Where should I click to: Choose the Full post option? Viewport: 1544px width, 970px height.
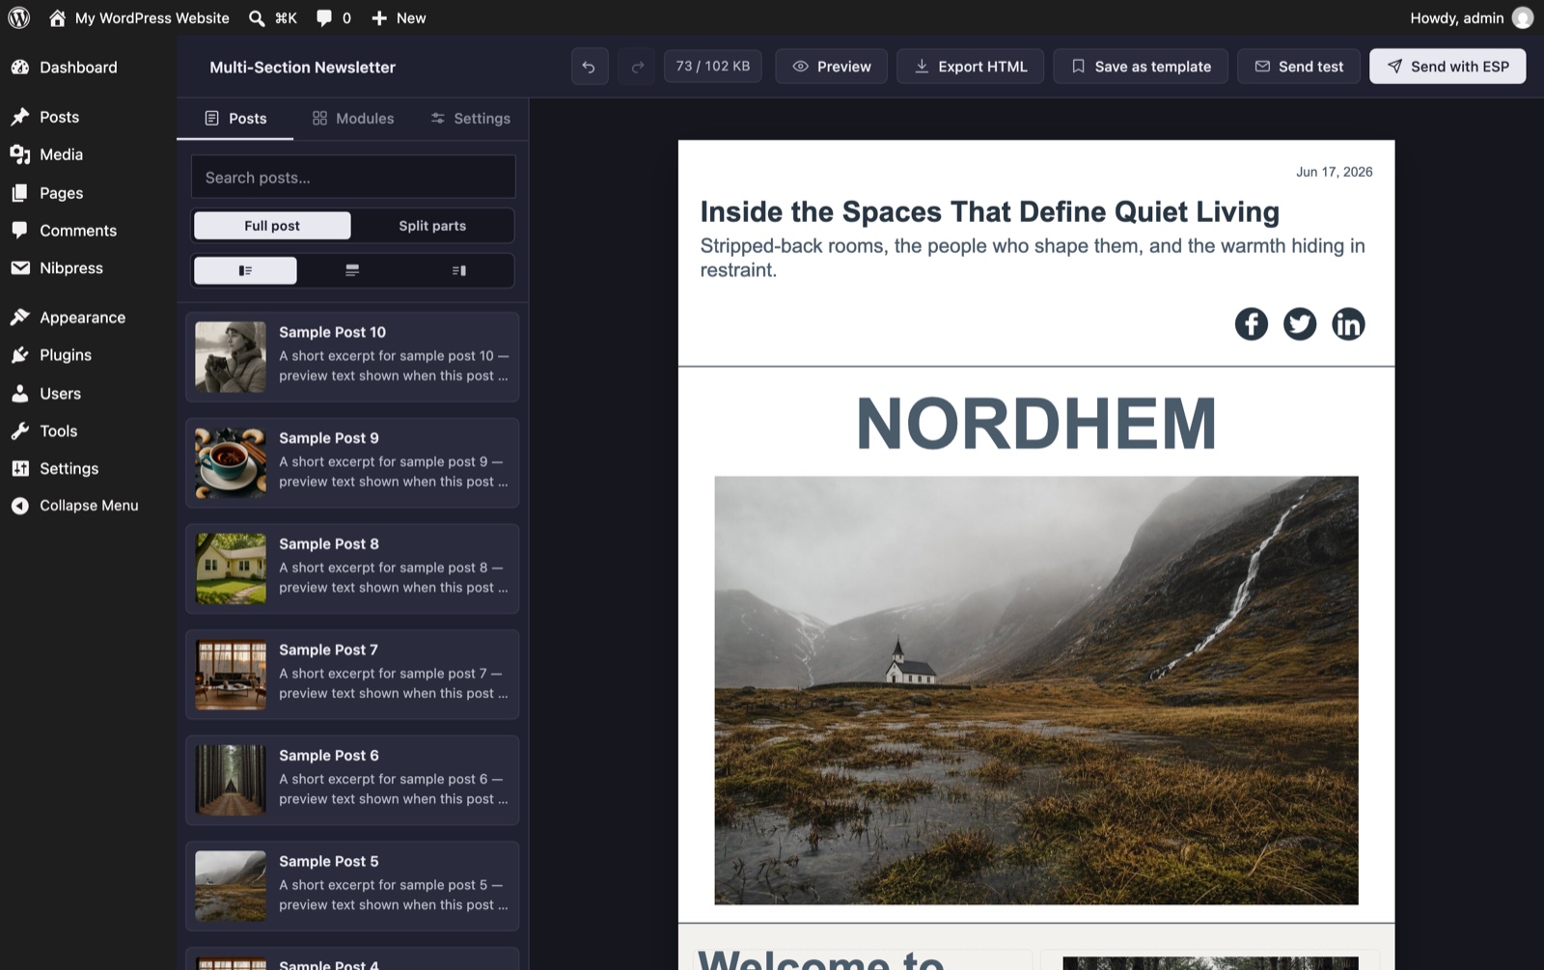pos(272,226)
